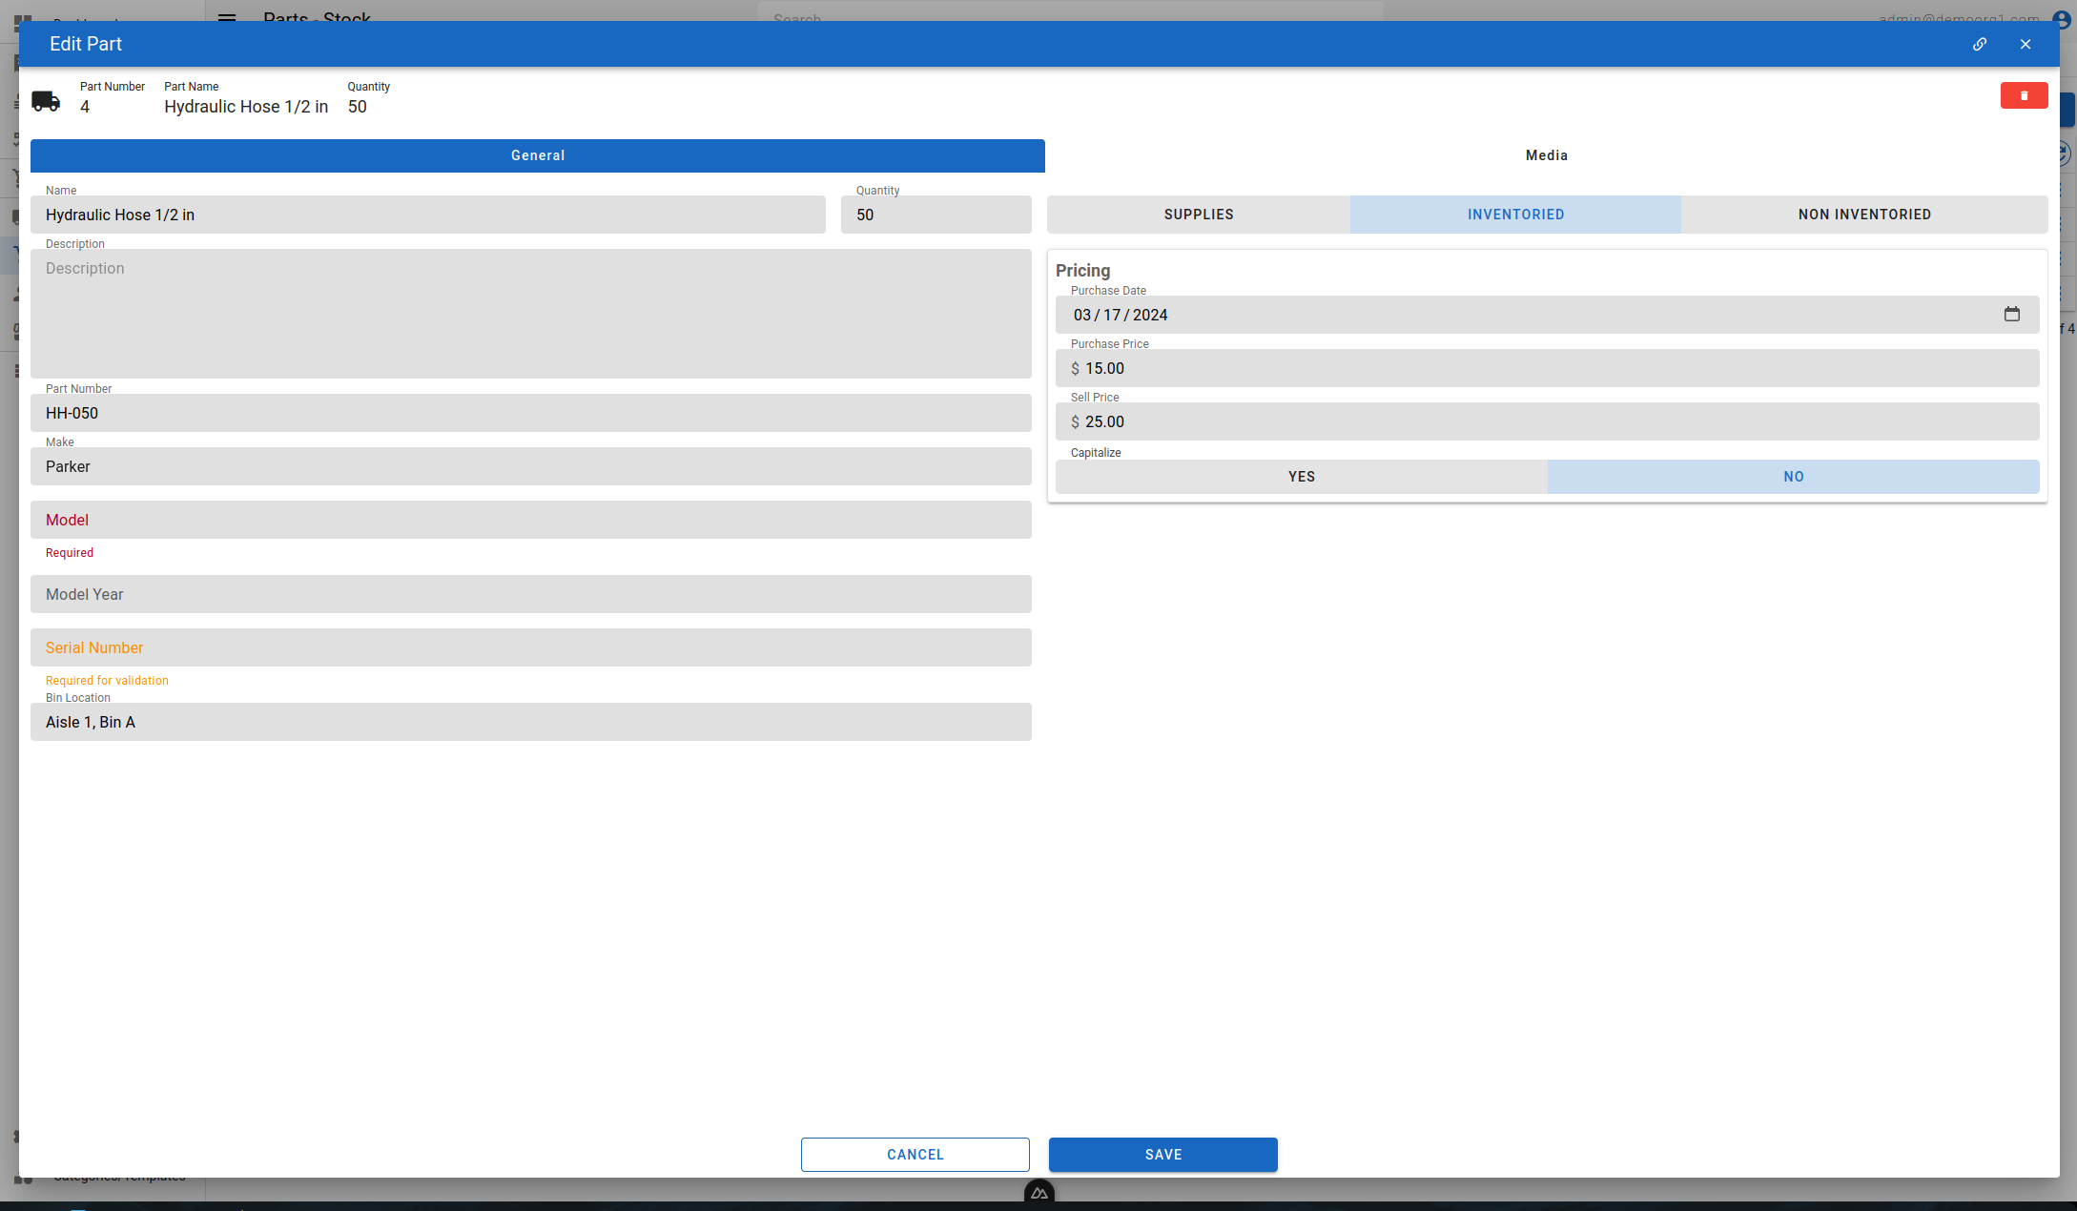Edit the Sell Price 25.00 field

(x=1547, y=421)
